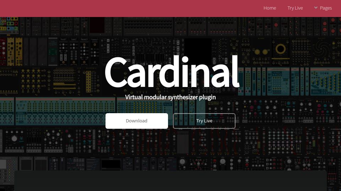Click the chevron icon beside Pages
The width and height of the screenshot is (341, 191).
[316, 8]
